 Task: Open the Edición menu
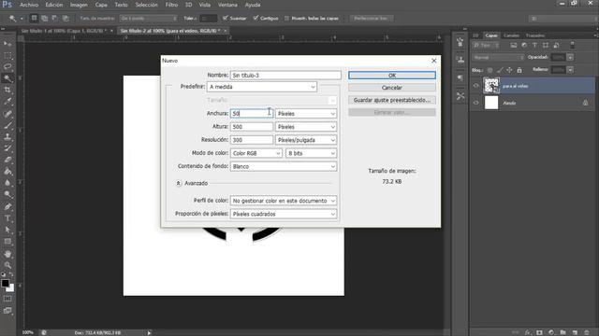54,5
